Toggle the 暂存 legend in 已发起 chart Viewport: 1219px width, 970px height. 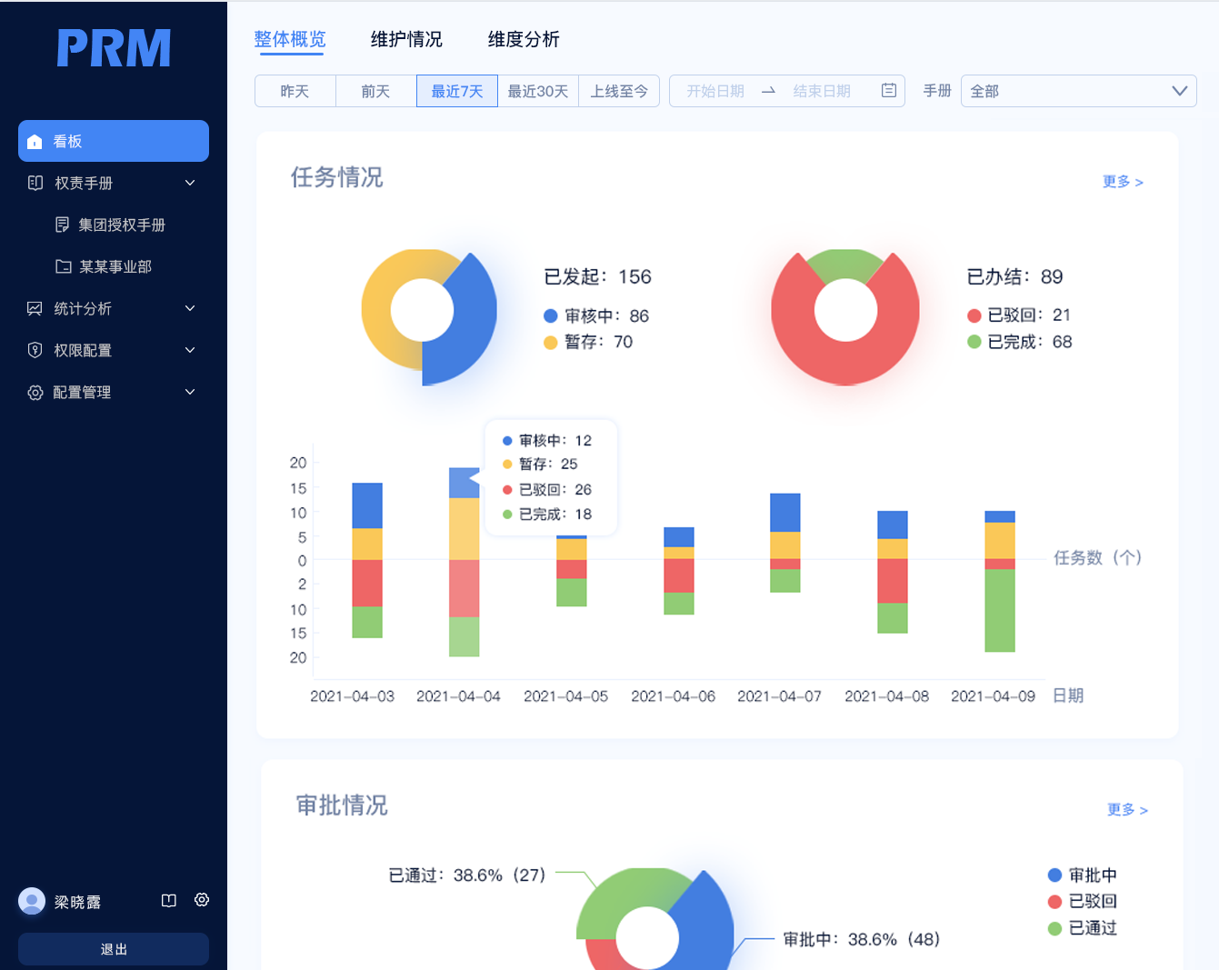click(588, 342)
